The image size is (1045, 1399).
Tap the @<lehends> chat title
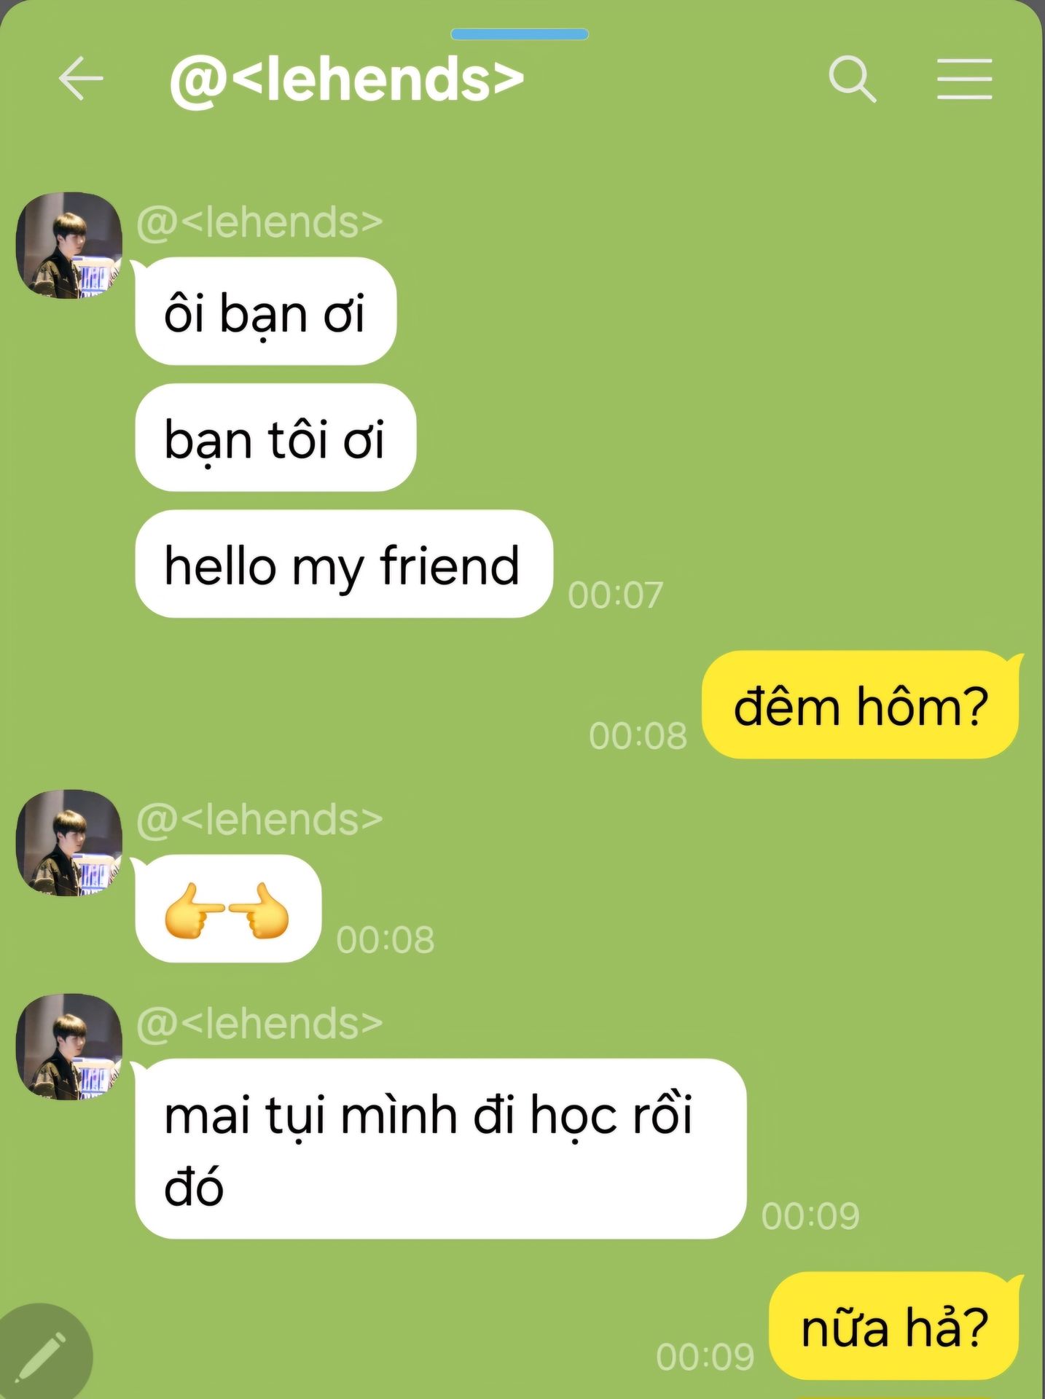[x=347, y=79]
